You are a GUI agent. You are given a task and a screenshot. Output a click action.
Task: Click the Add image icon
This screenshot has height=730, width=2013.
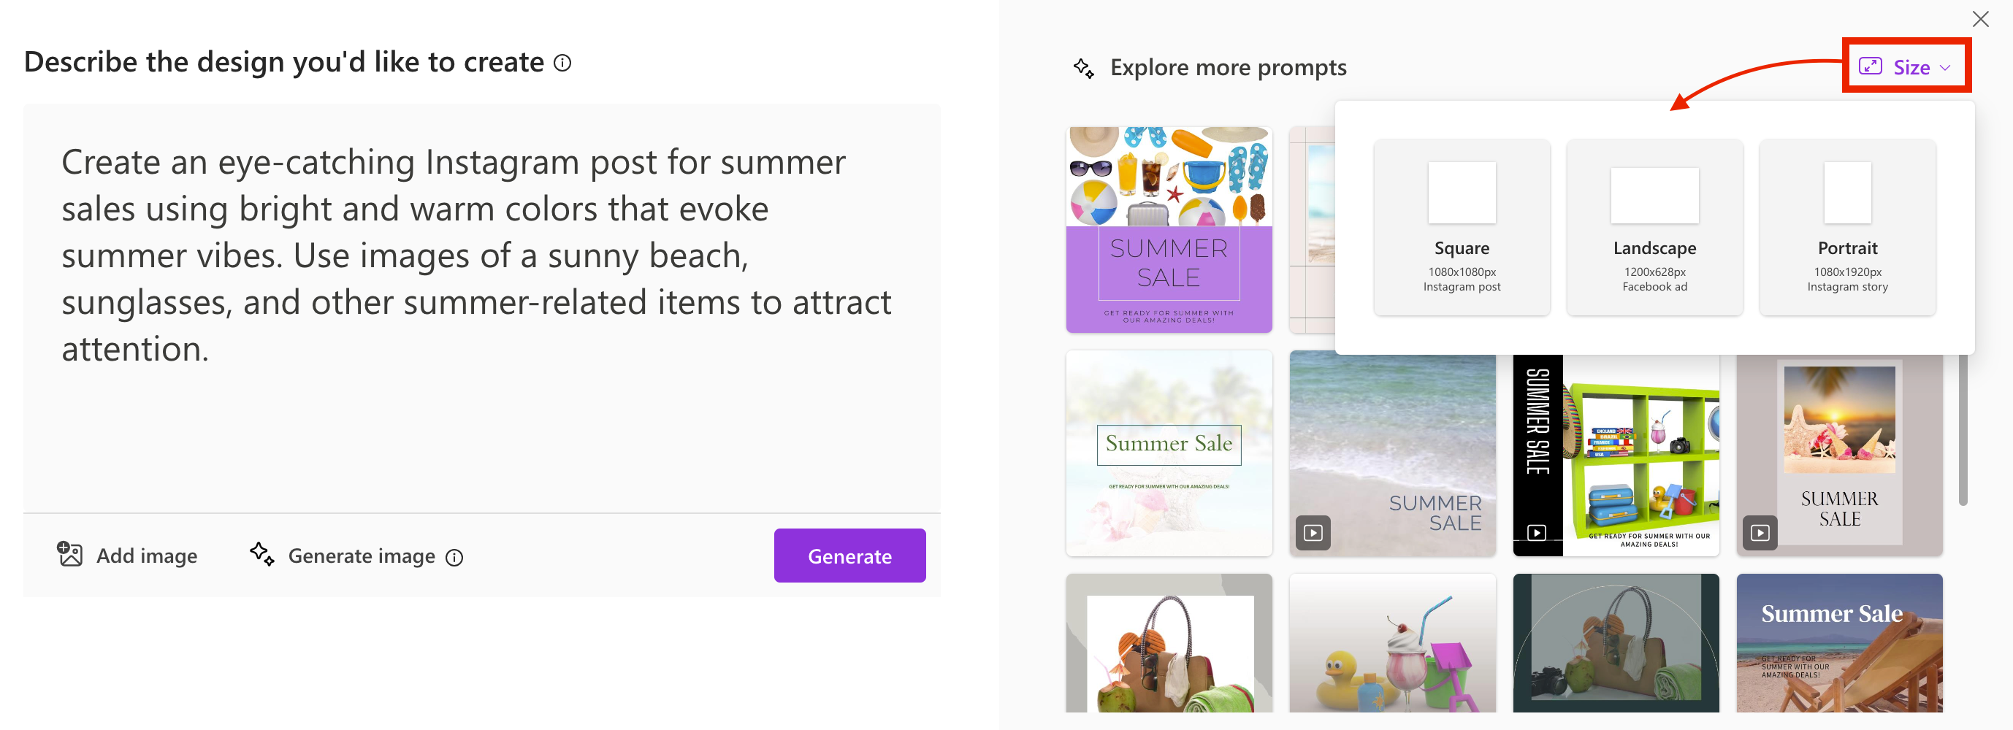point(70,555)
